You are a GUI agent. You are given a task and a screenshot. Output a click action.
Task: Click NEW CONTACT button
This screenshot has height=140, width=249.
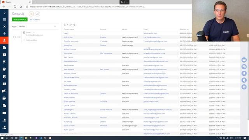20,19
